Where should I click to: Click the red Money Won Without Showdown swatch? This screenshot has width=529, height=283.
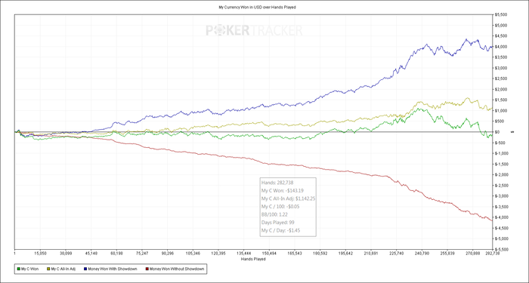[x=147, y=269]
